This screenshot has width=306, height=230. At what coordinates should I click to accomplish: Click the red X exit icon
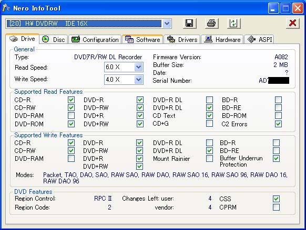point(292,24)
